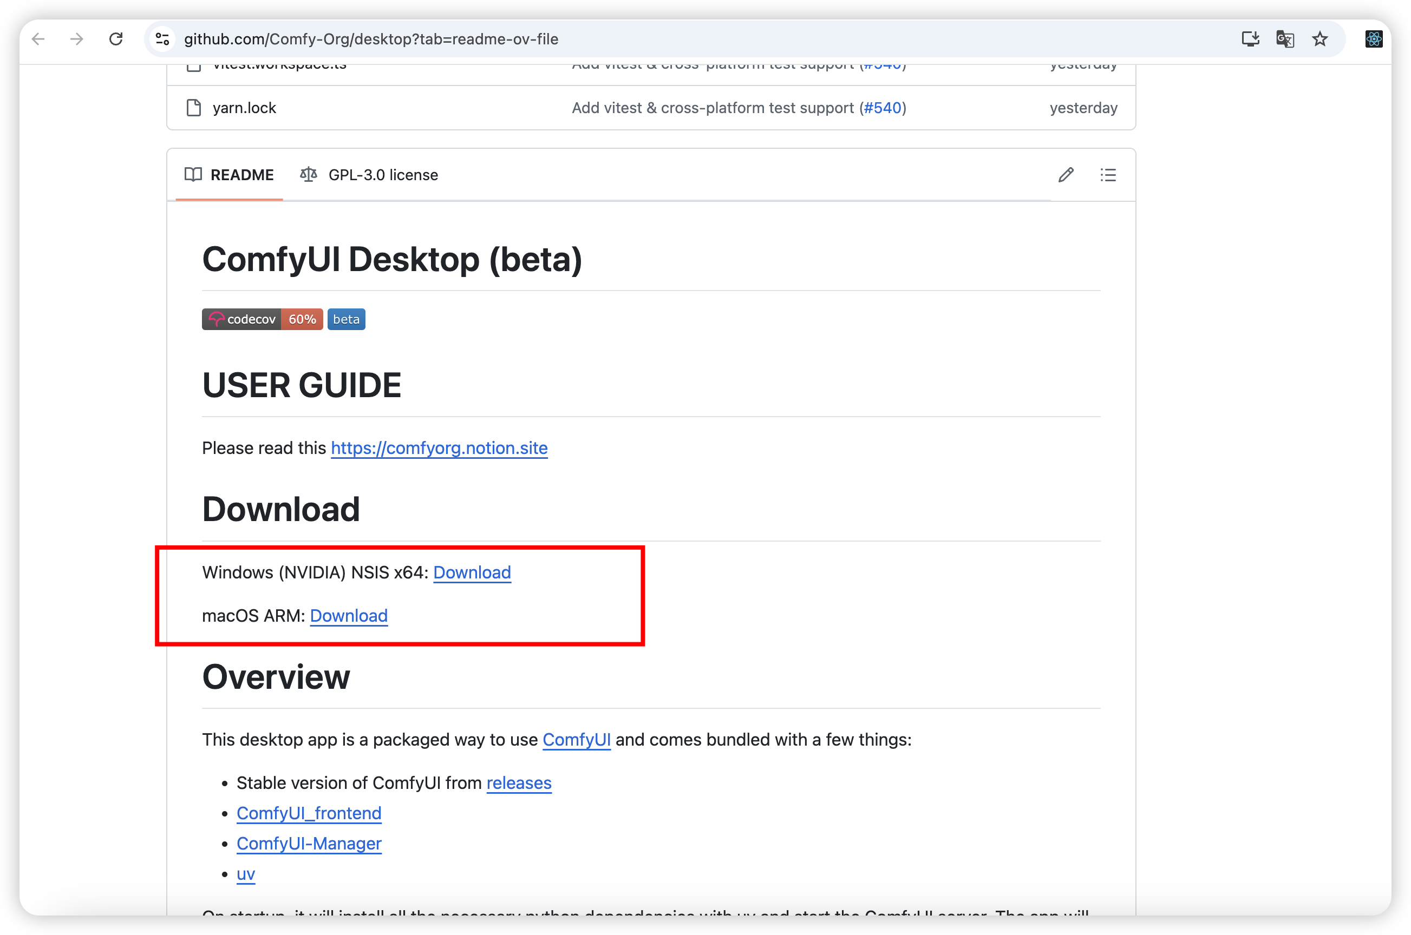Switch to the GPL-3.0 license tab
The height and width of the screenshot is (935, 1411).
[369, 175]
